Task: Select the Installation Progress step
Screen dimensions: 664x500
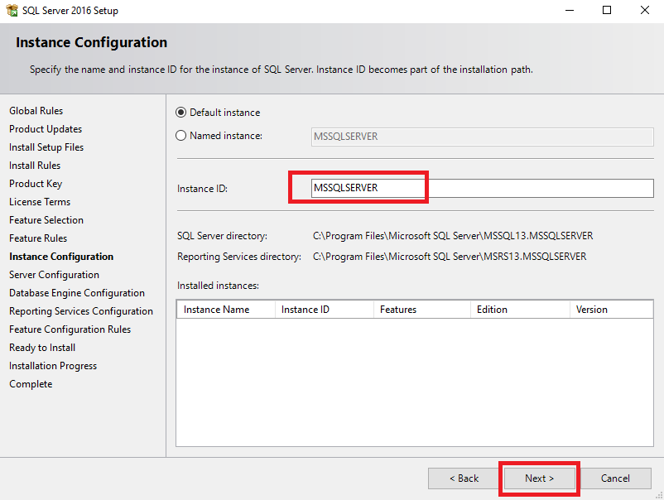Action: point(53,366)
